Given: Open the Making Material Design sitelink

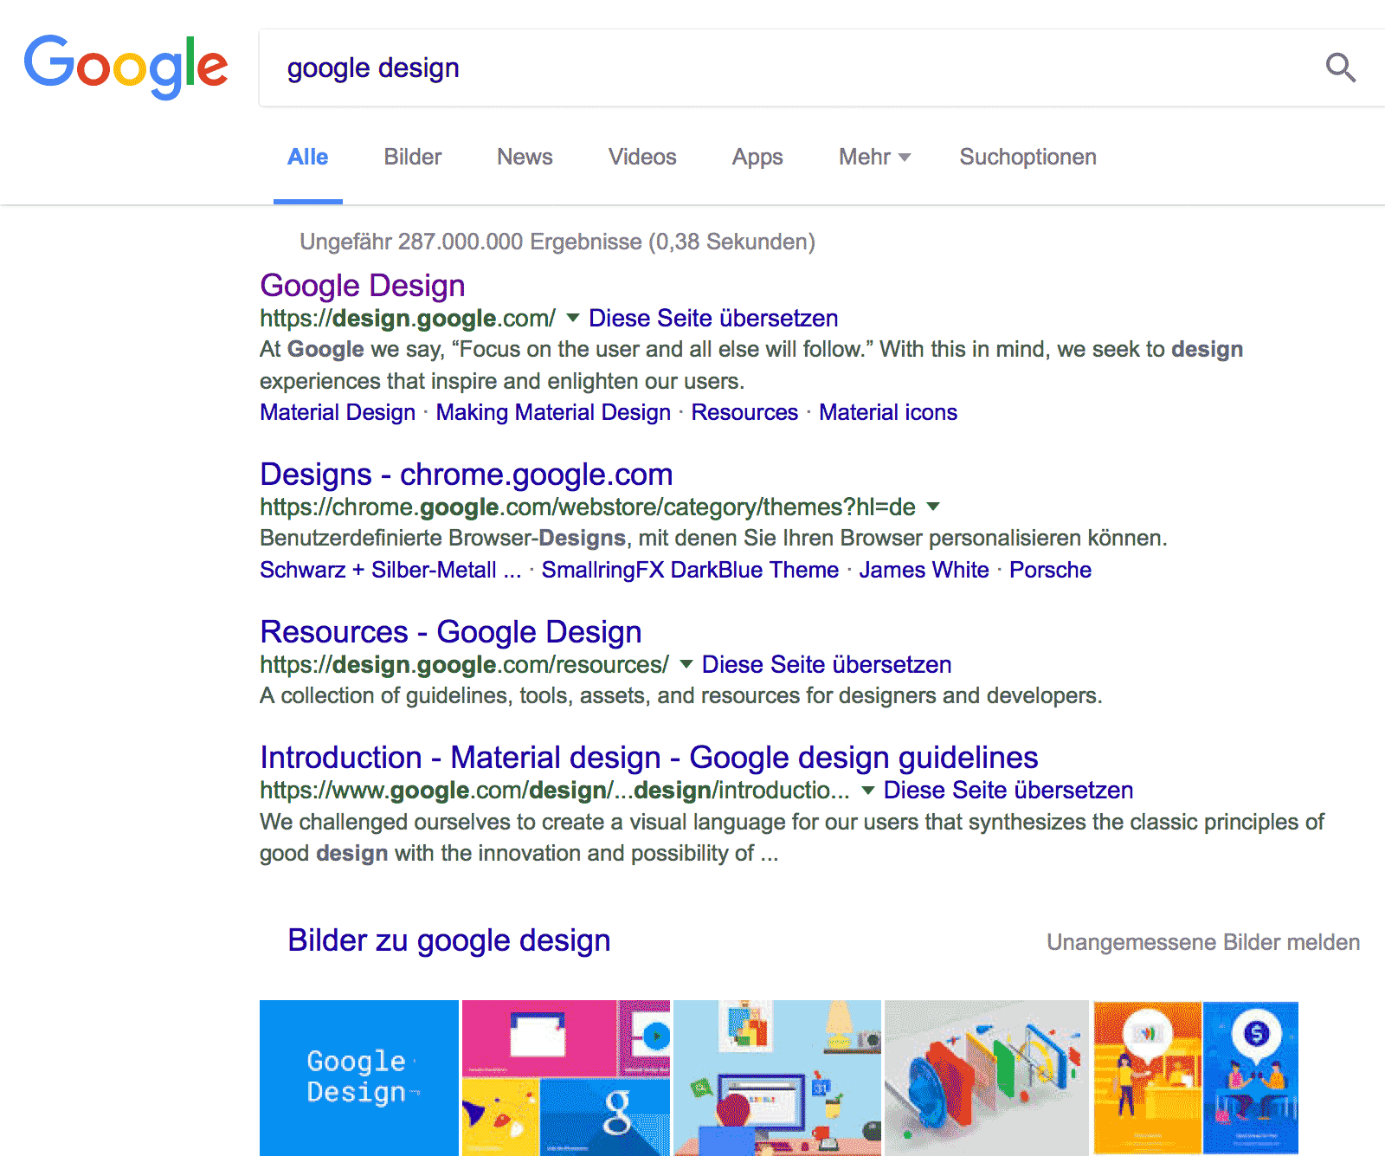Looking at the screenshot, I should (553, 412).
